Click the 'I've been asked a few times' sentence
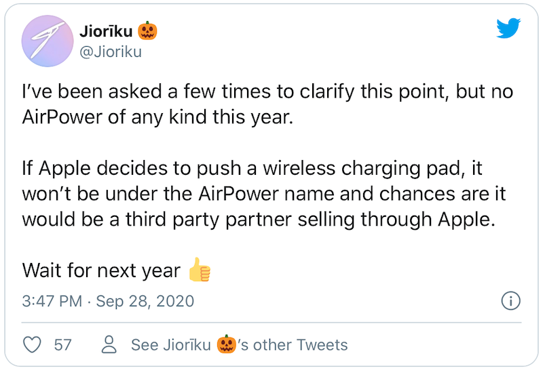Viewport: 543px width, 370px height. [267, 104]
